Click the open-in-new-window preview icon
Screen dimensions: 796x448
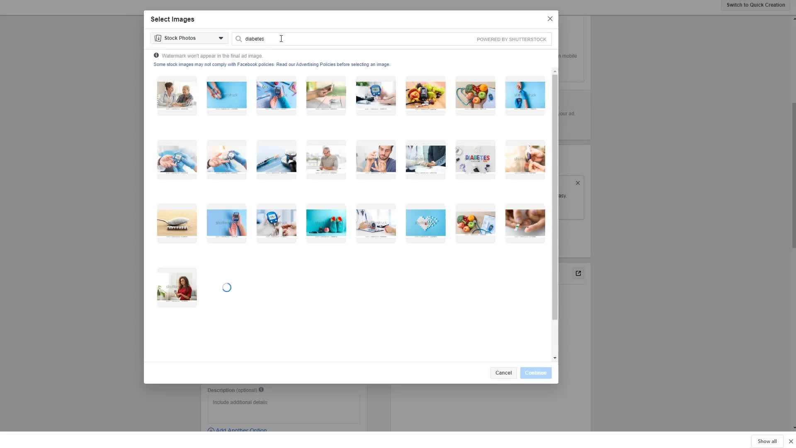tap(578, 273)
